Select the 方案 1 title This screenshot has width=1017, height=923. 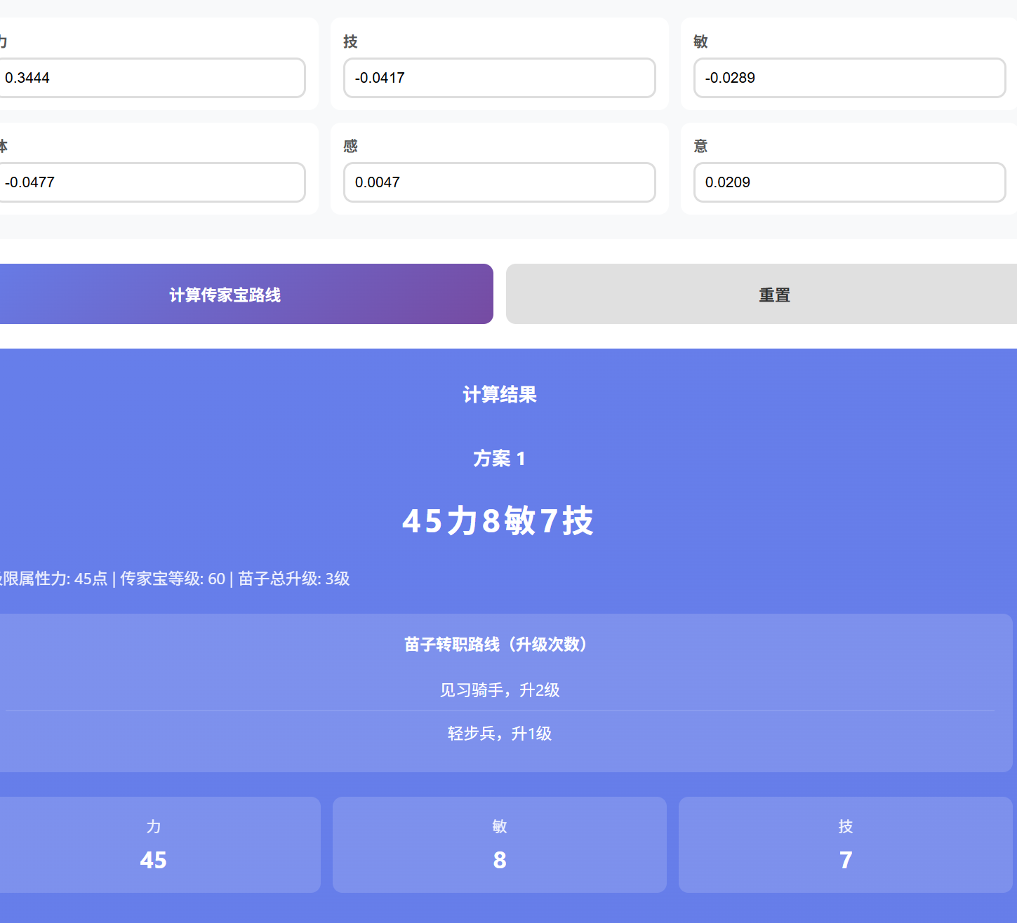point(499,459)
